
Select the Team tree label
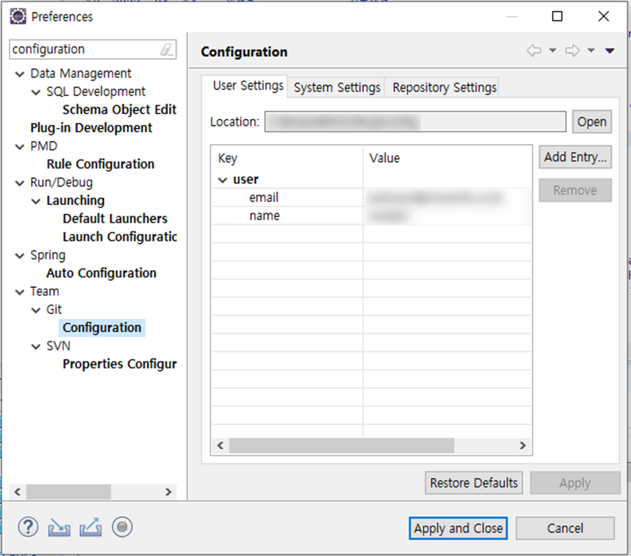point(45,291)
